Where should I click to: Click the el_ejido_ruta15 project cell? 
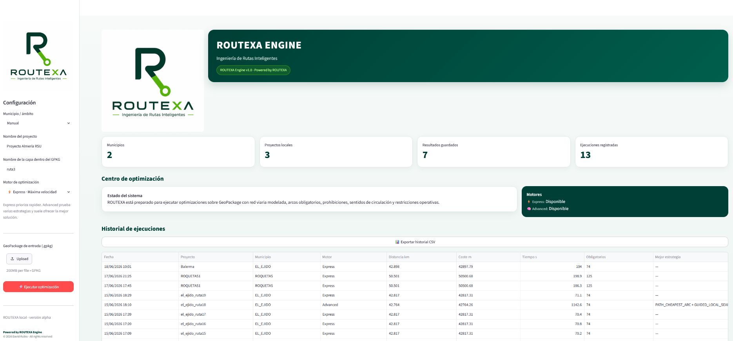(x=216, y=334)
